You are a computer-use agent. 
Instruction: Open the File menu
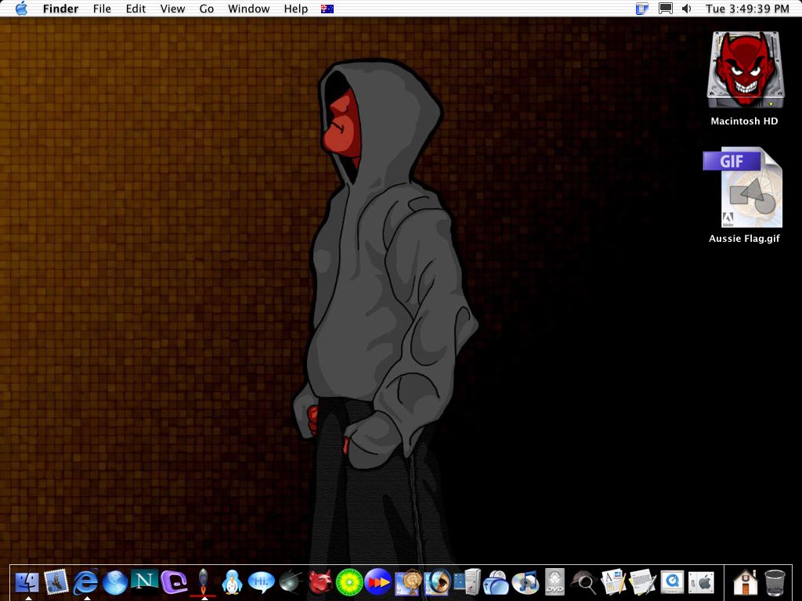pyautogui.click(x=102, y=9)
